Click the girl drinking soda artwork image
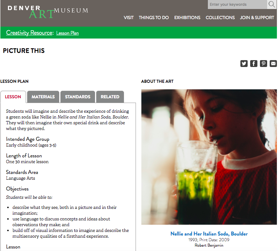Viewport: 278px width, 251px height. pyautogui.click(x=209, y=157)
